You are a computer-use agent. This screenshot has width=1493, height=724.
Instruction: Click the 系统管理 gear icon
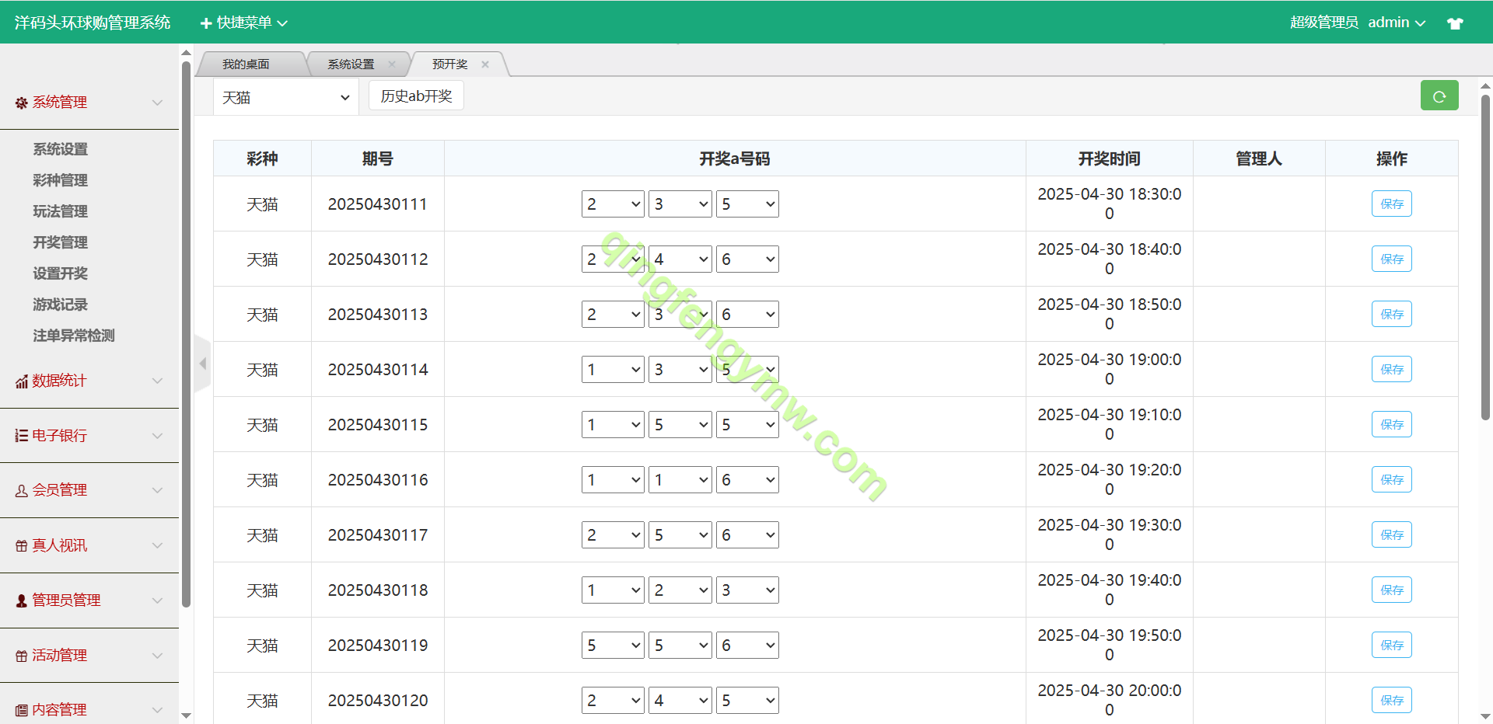point(21,103)
